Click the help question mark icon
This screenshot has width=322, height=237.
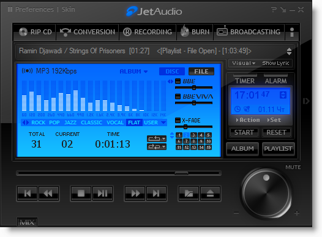[x=274, y=9]
